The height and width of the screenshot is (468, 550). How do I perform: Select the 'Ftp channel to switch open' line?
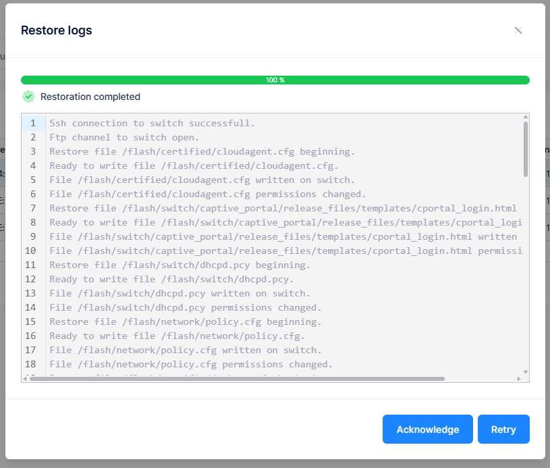pyautogui.click(x=124, y=138)
